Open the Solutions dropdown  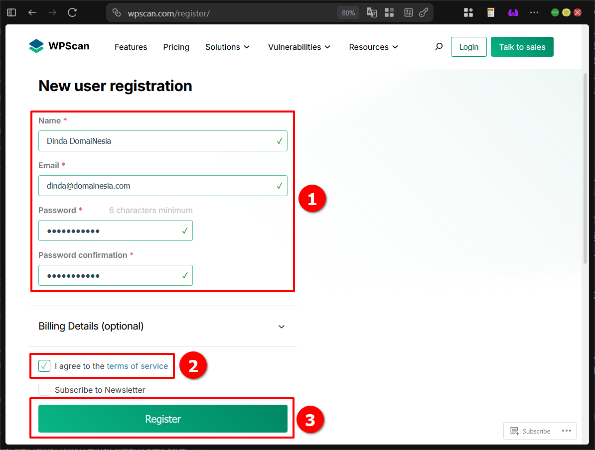[227, 47]
